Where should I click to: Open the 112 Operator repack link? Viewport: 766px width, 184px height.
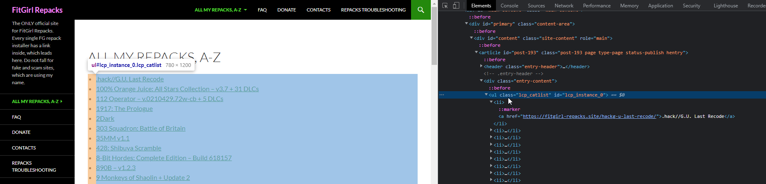(160, 99)
